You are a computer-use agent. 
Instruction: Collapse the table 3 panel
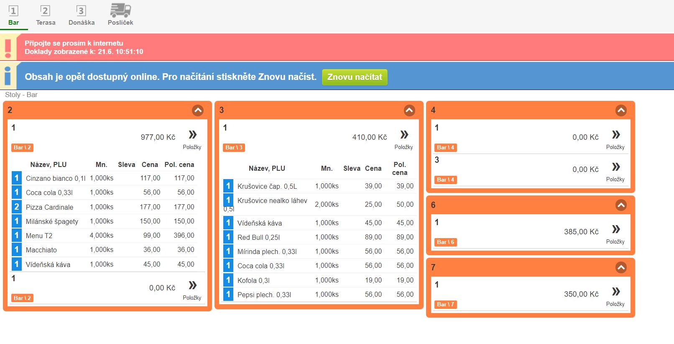point(409,110)
